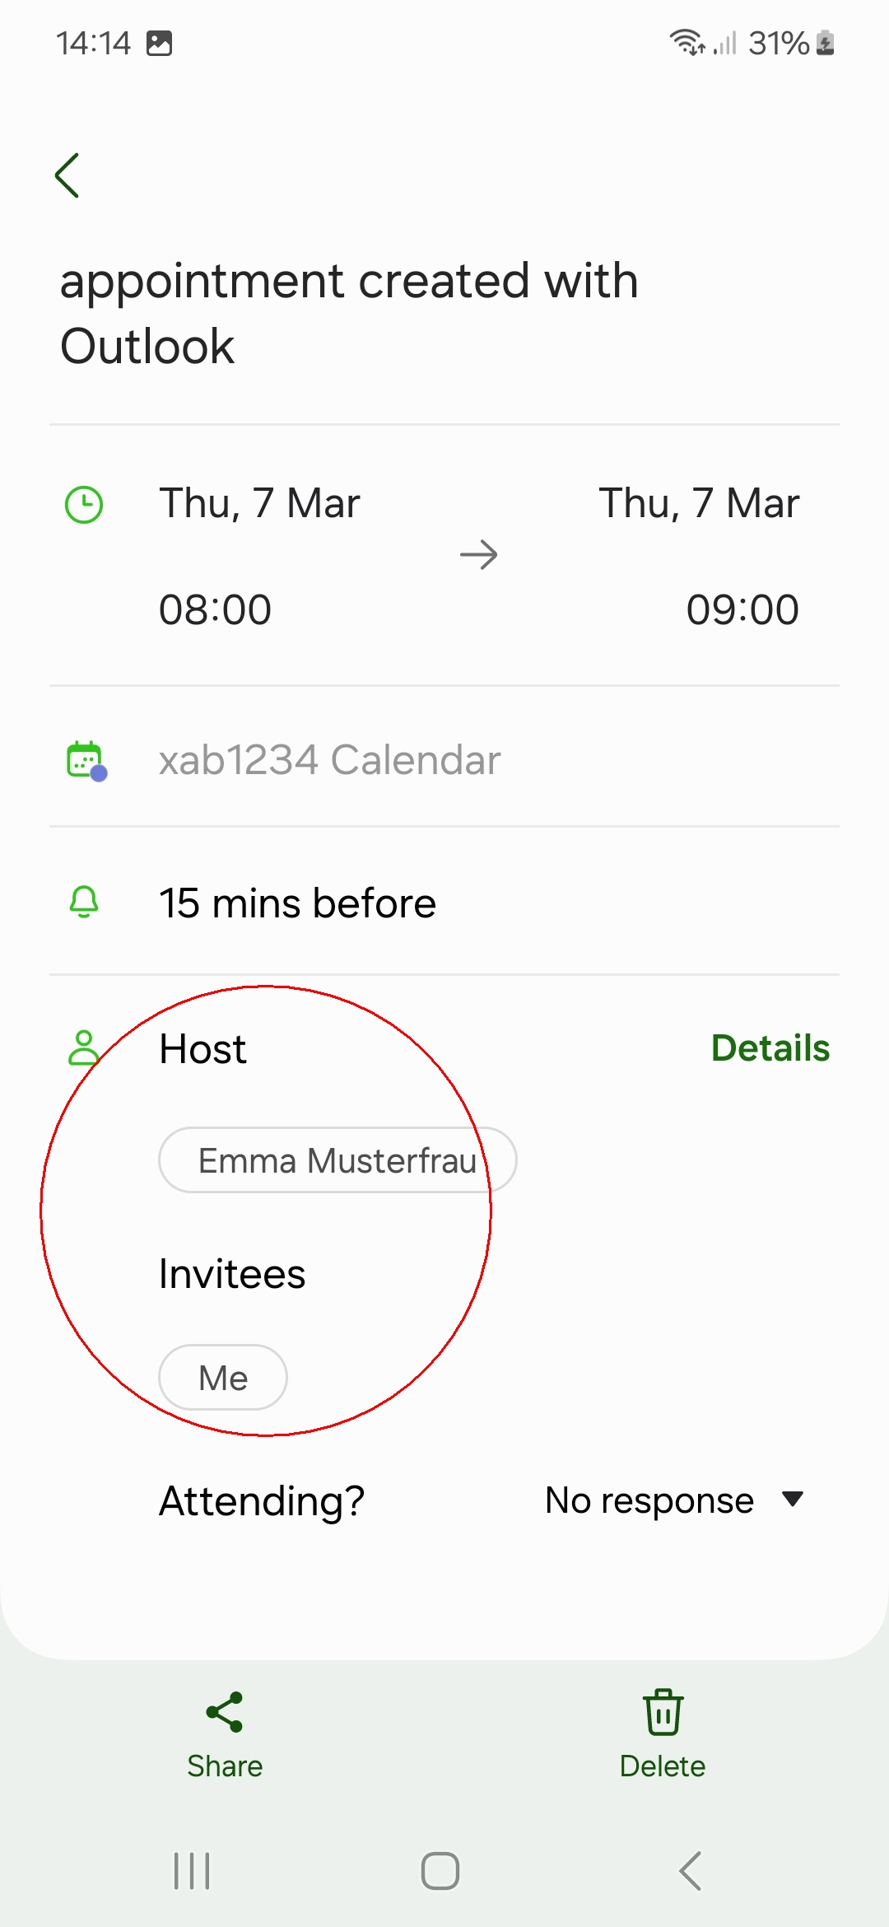Tap the Share icon

[x=225, y=1713]
